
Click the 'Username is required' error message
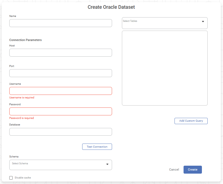[22, 98]
